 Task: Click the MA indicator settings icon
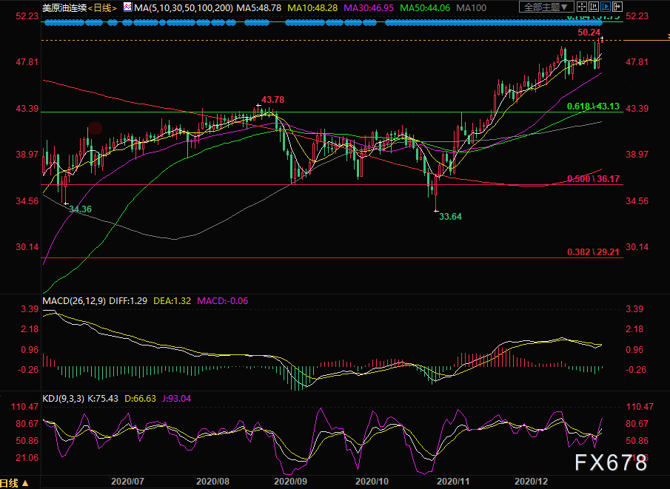(127, 7)
